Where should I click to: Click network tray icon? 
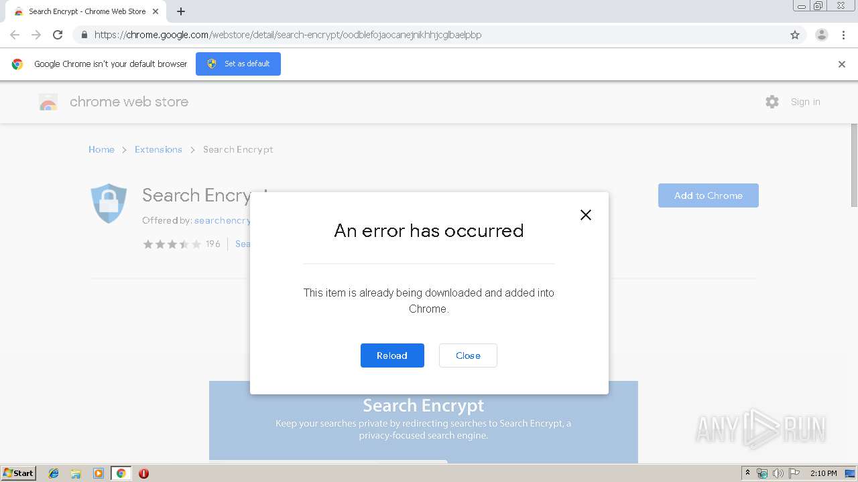[762, 473]
